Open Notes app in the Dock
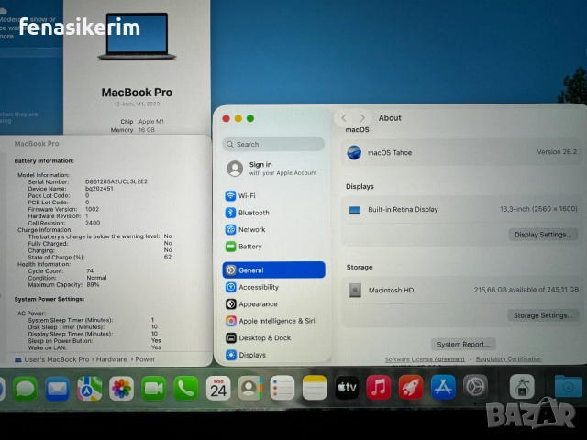This screenshot has width=587, height=440. 314,388
